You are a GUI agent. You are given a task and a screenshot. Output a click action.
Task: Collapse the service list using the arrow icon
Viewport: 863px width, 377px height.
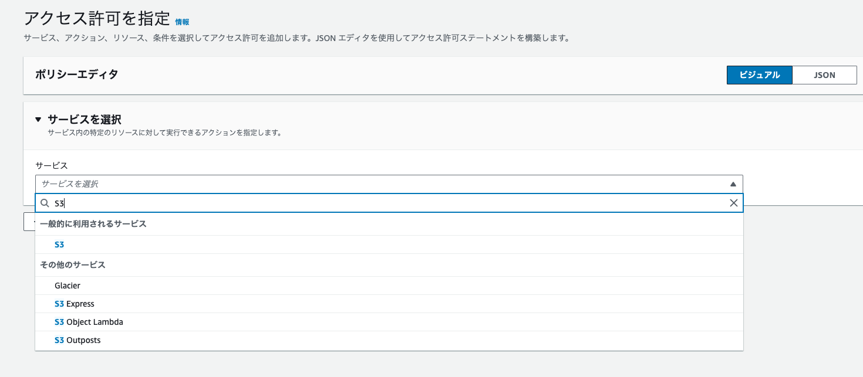[733, 184]
